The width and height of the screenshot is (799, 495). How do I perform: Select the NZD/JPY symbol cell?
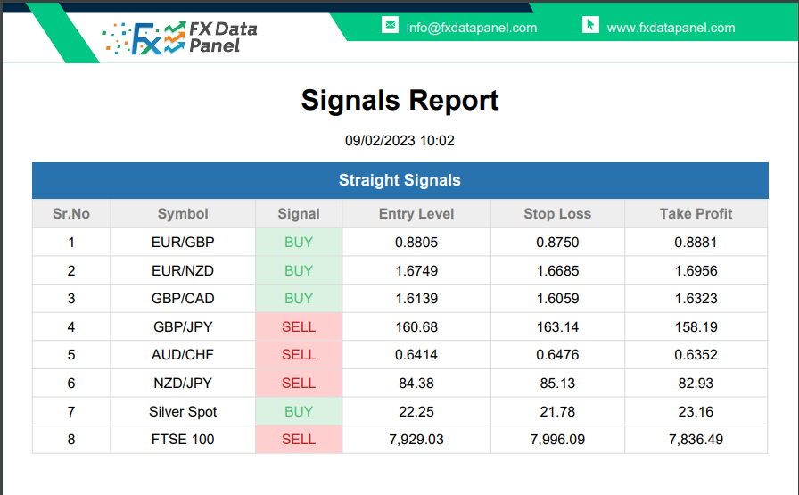[183, 383]
